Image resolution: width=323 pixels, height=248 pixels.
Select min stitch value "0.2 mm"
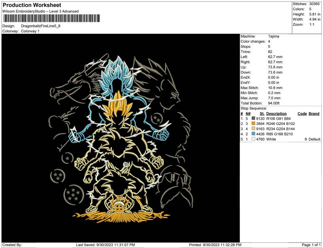tap(274, 93)
